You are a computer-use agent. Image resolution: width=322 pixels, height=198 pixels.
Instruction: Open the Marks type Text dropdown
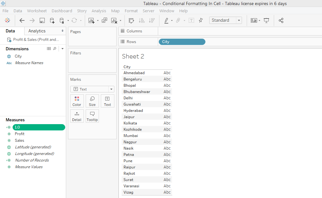coord(111,89)
